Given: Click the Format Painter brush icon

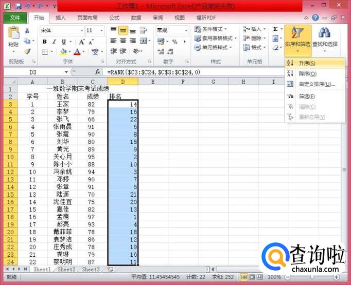Looking at the screenshot, I should click(x=27, y=51).
